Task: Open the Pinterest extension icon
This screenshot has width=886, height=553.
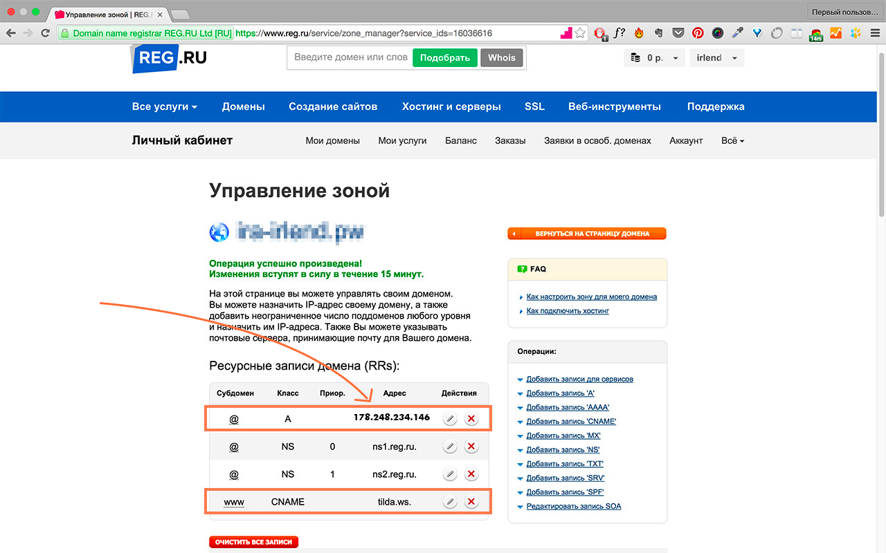Action: tap(698, 32)
